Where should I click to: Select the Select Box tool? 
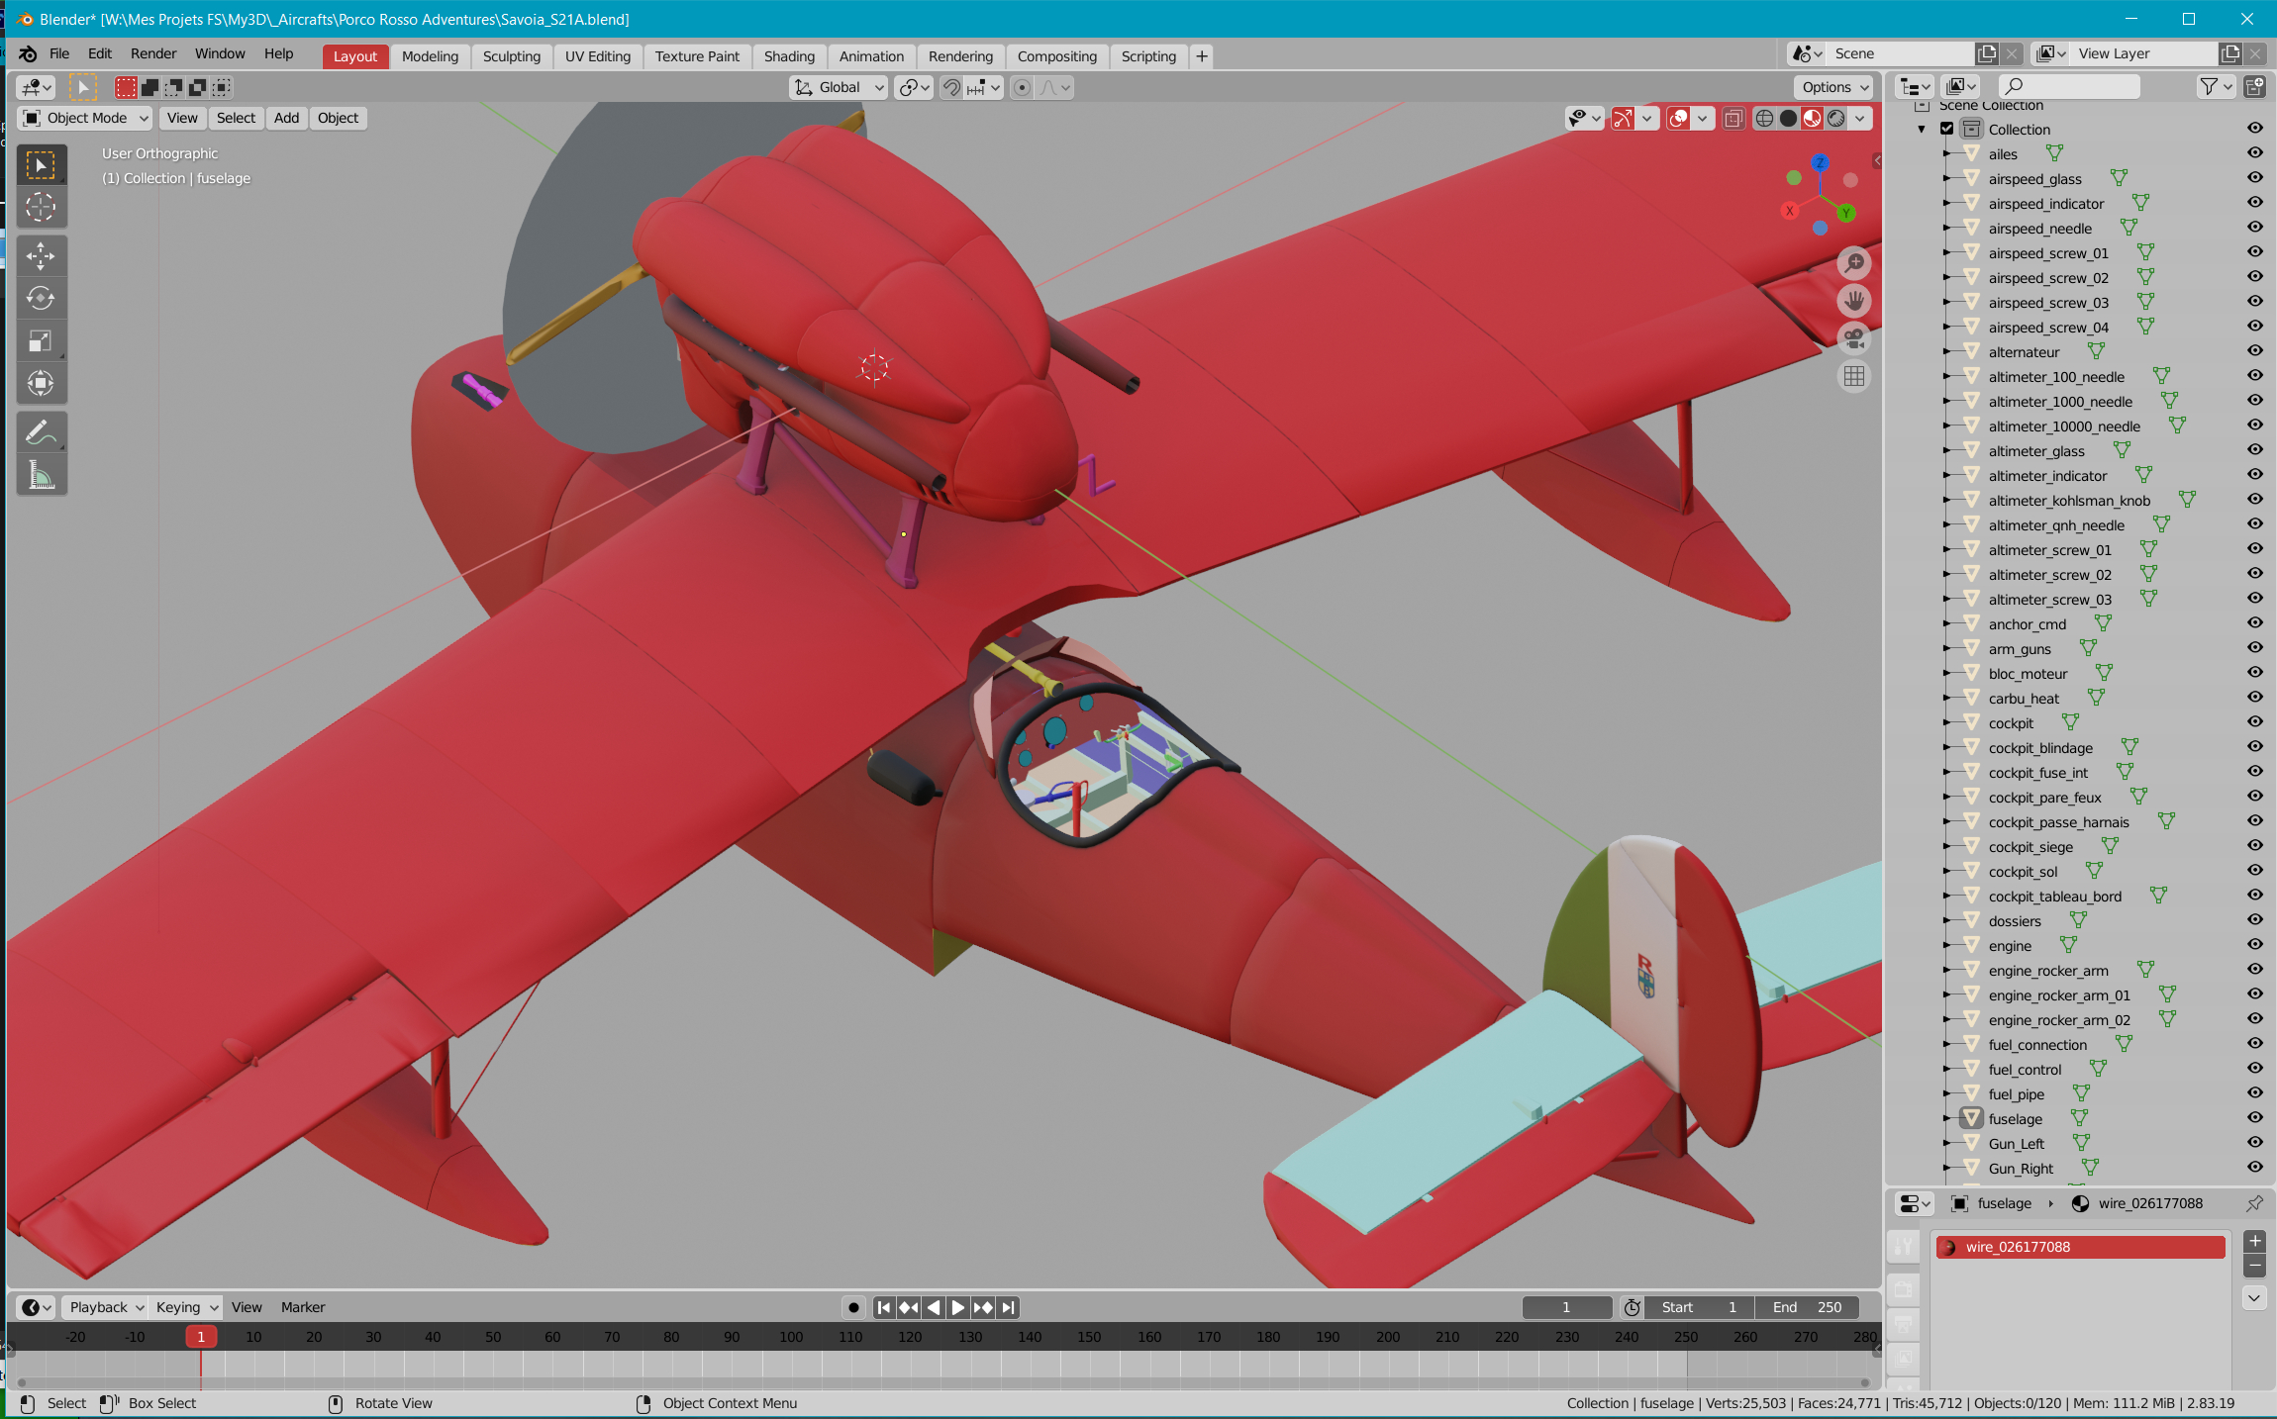tap(41, 165)
